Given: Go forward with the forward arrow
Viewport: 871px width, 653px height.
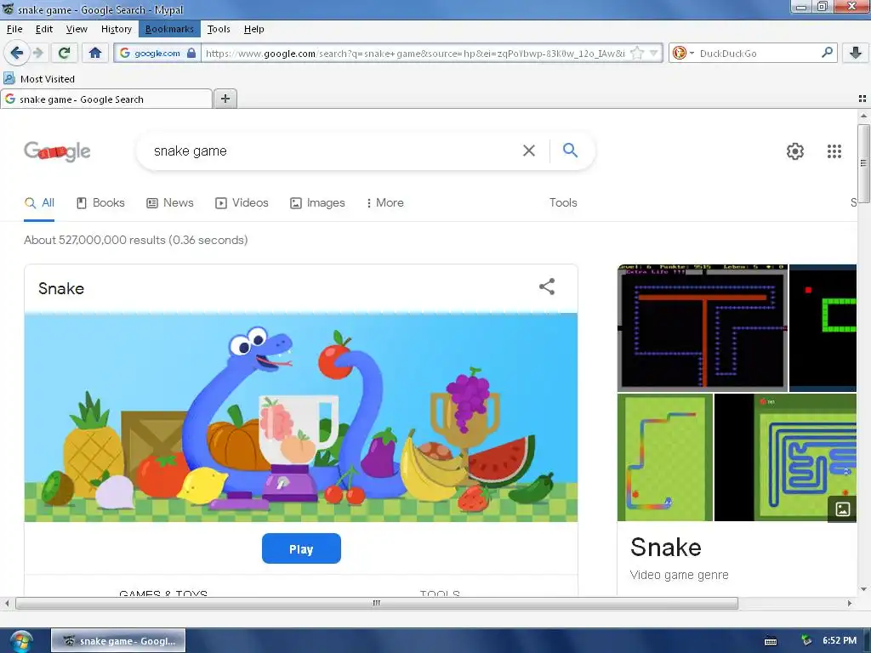Looking at the screenshot, I should point(37,53).
